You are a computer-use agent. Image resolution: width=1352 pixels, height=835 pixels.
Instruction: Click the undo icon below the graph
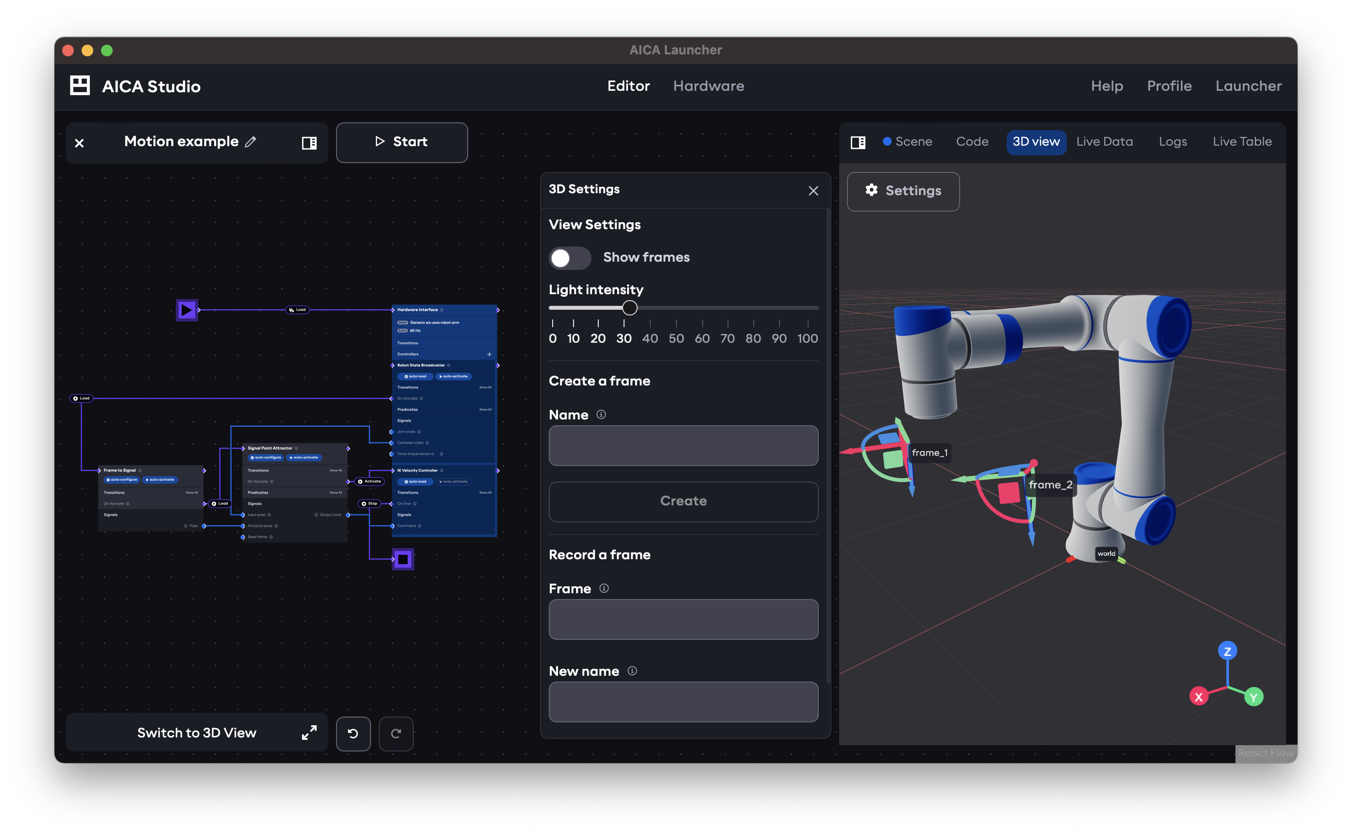tap(354, 734)
